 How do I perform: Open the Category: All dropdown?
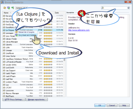(x=22, y=8)
